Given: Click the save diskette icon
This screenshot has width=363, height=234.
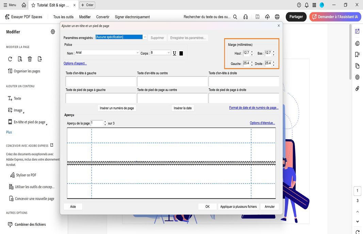Looking at the screenshot, I should [x=258, y=17].
